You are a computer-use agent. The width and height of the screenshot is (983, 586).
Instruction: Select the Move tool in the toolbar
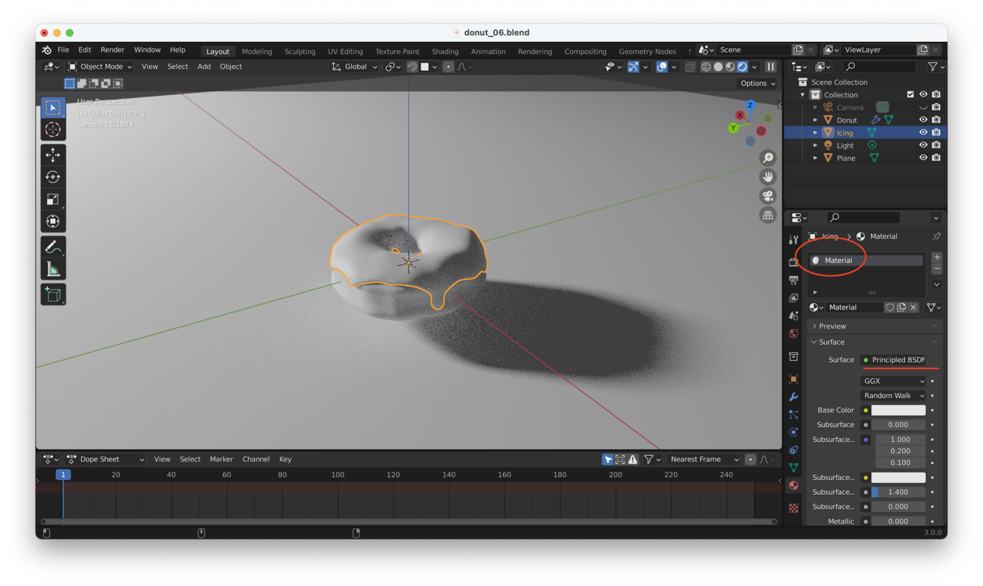point(53,154)
